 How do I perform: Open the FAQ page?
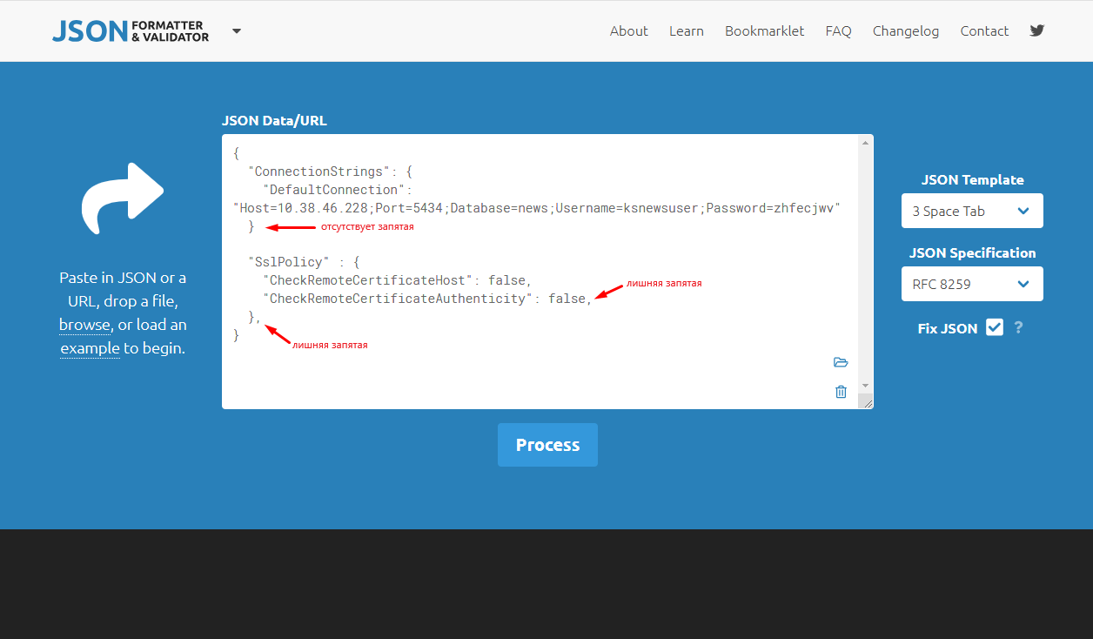click(x=838, y=30)
